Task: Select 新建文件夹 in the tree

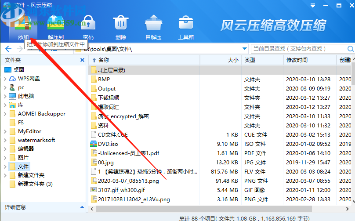Action: pos(31,175)
